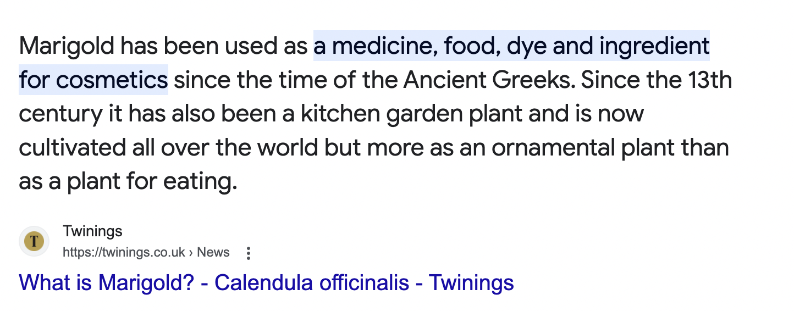
Task: Open the three-dot options menu beside the URL
Action: [x=249, y=253]
